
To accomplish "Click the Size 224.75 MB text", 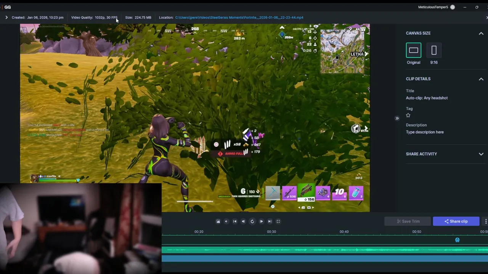I will (x=138, y=18).
